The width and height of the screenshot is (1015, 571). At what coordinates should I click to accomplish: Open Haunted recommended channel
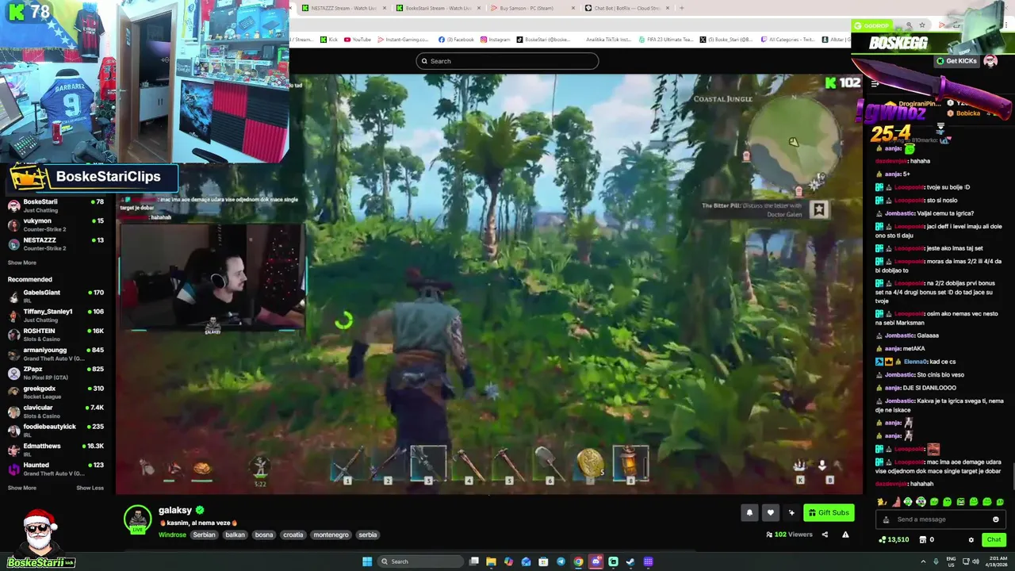pyautogui.click(x=56, y=468)
